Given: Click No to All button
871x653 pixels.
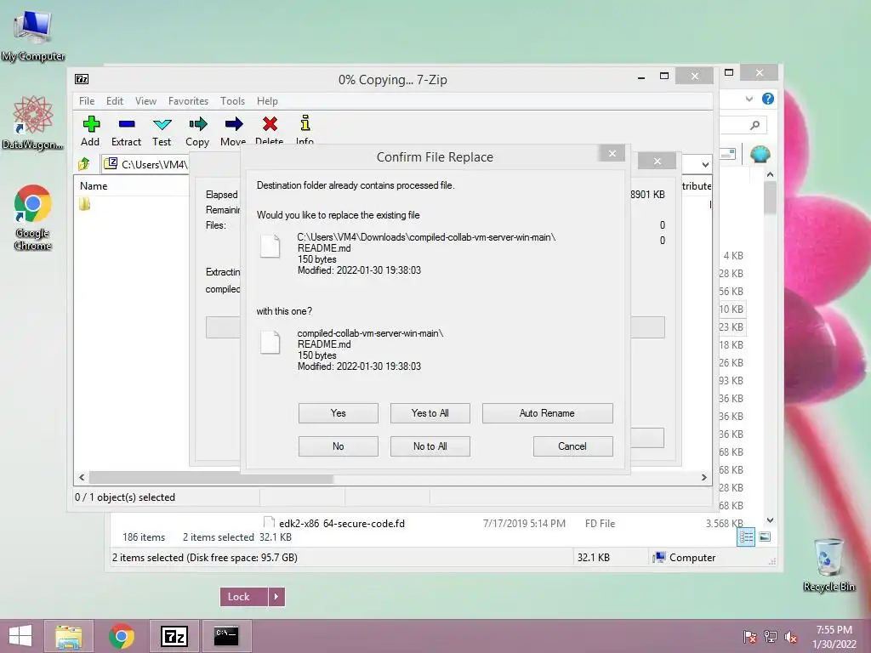Looking at the screenshot, I should (x=430, y=446).
